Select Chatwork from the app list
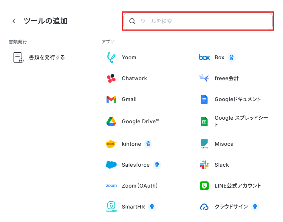 click(134, 78)
